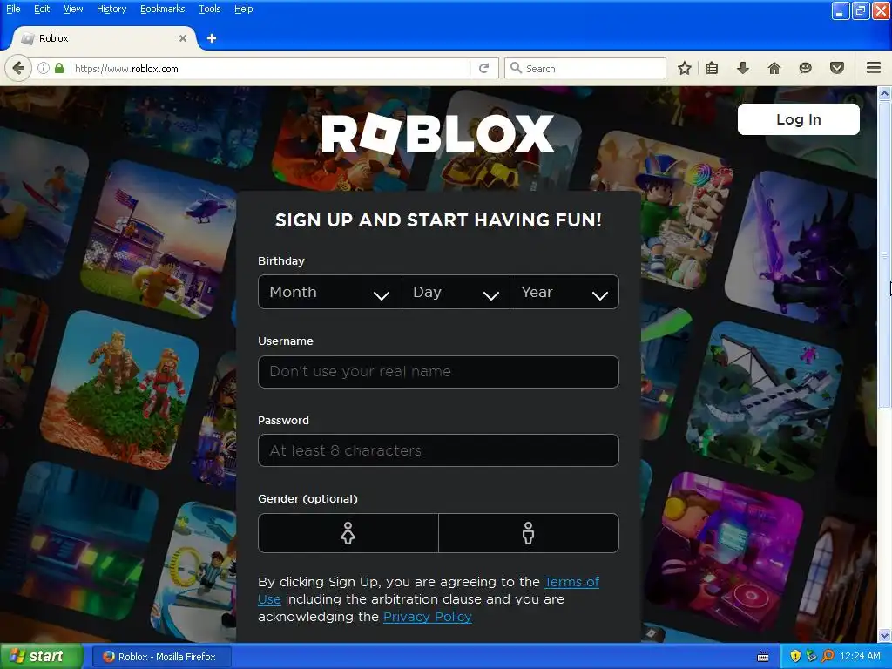The image size is (892, 669).
Task: Open the downloads arrow icon
Action: pos(743,68)
